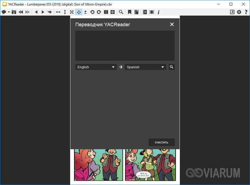Rotate the page counterclockwise

92,12
